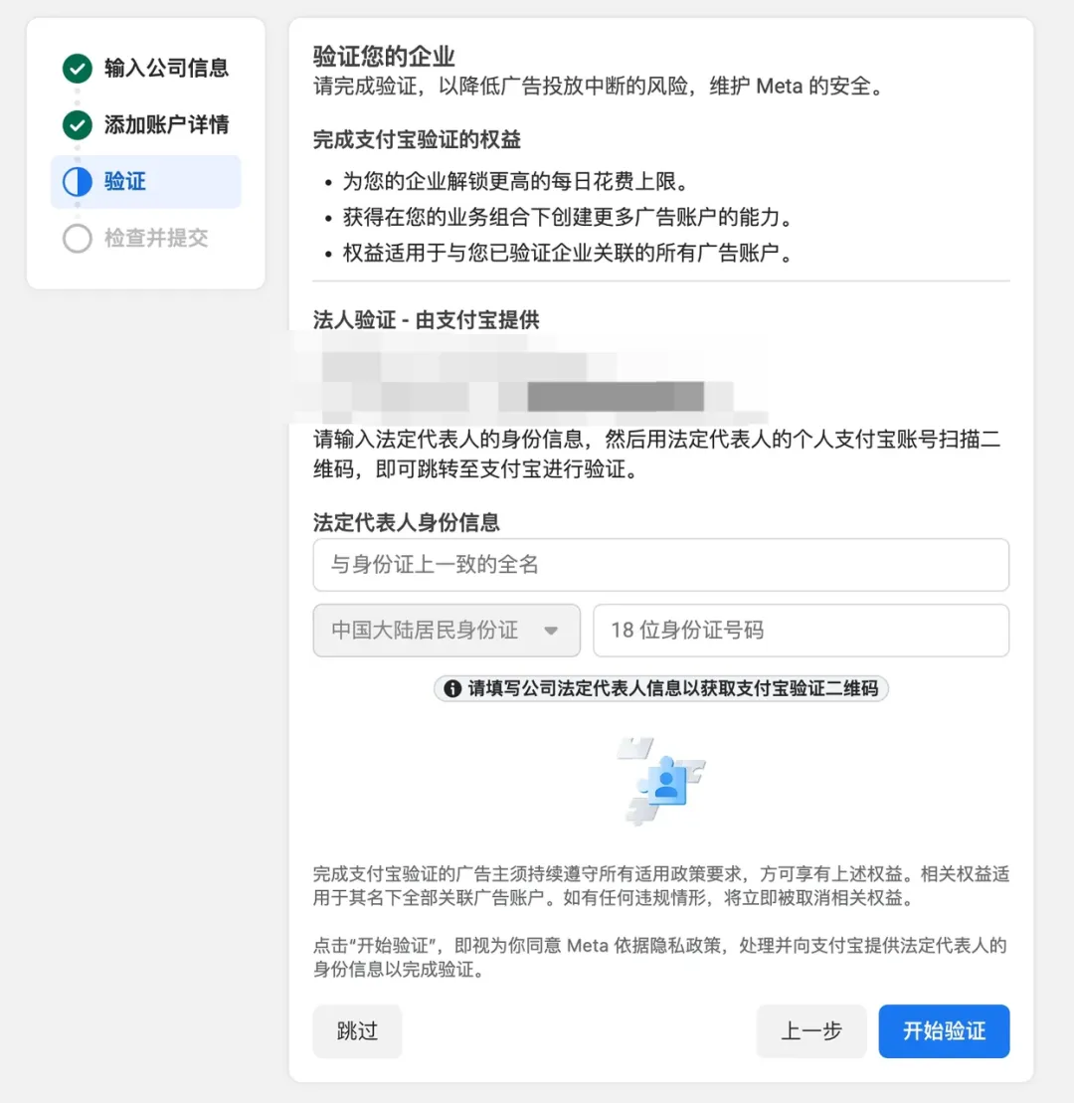Click green checkmark beside 输入公司信息
1074x1103 pixels.
click(x=77, y=69)
